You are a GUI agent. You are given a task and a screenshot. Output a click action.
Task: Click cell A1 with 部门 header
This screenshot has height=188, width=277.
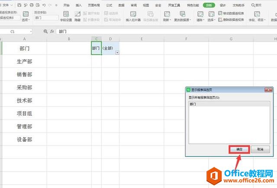[24, 48]
